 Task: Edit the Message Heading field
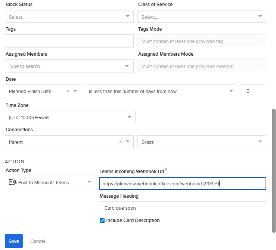pyautogui.click(x=183, y=208)
